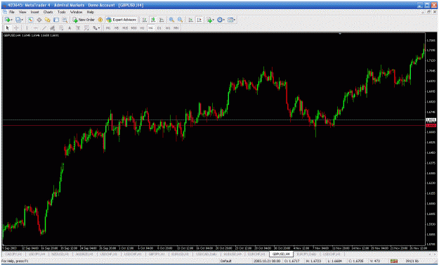Screen dimensions: 439x265
Task: Open the Strategy Tester
Action: pos(65,20)
